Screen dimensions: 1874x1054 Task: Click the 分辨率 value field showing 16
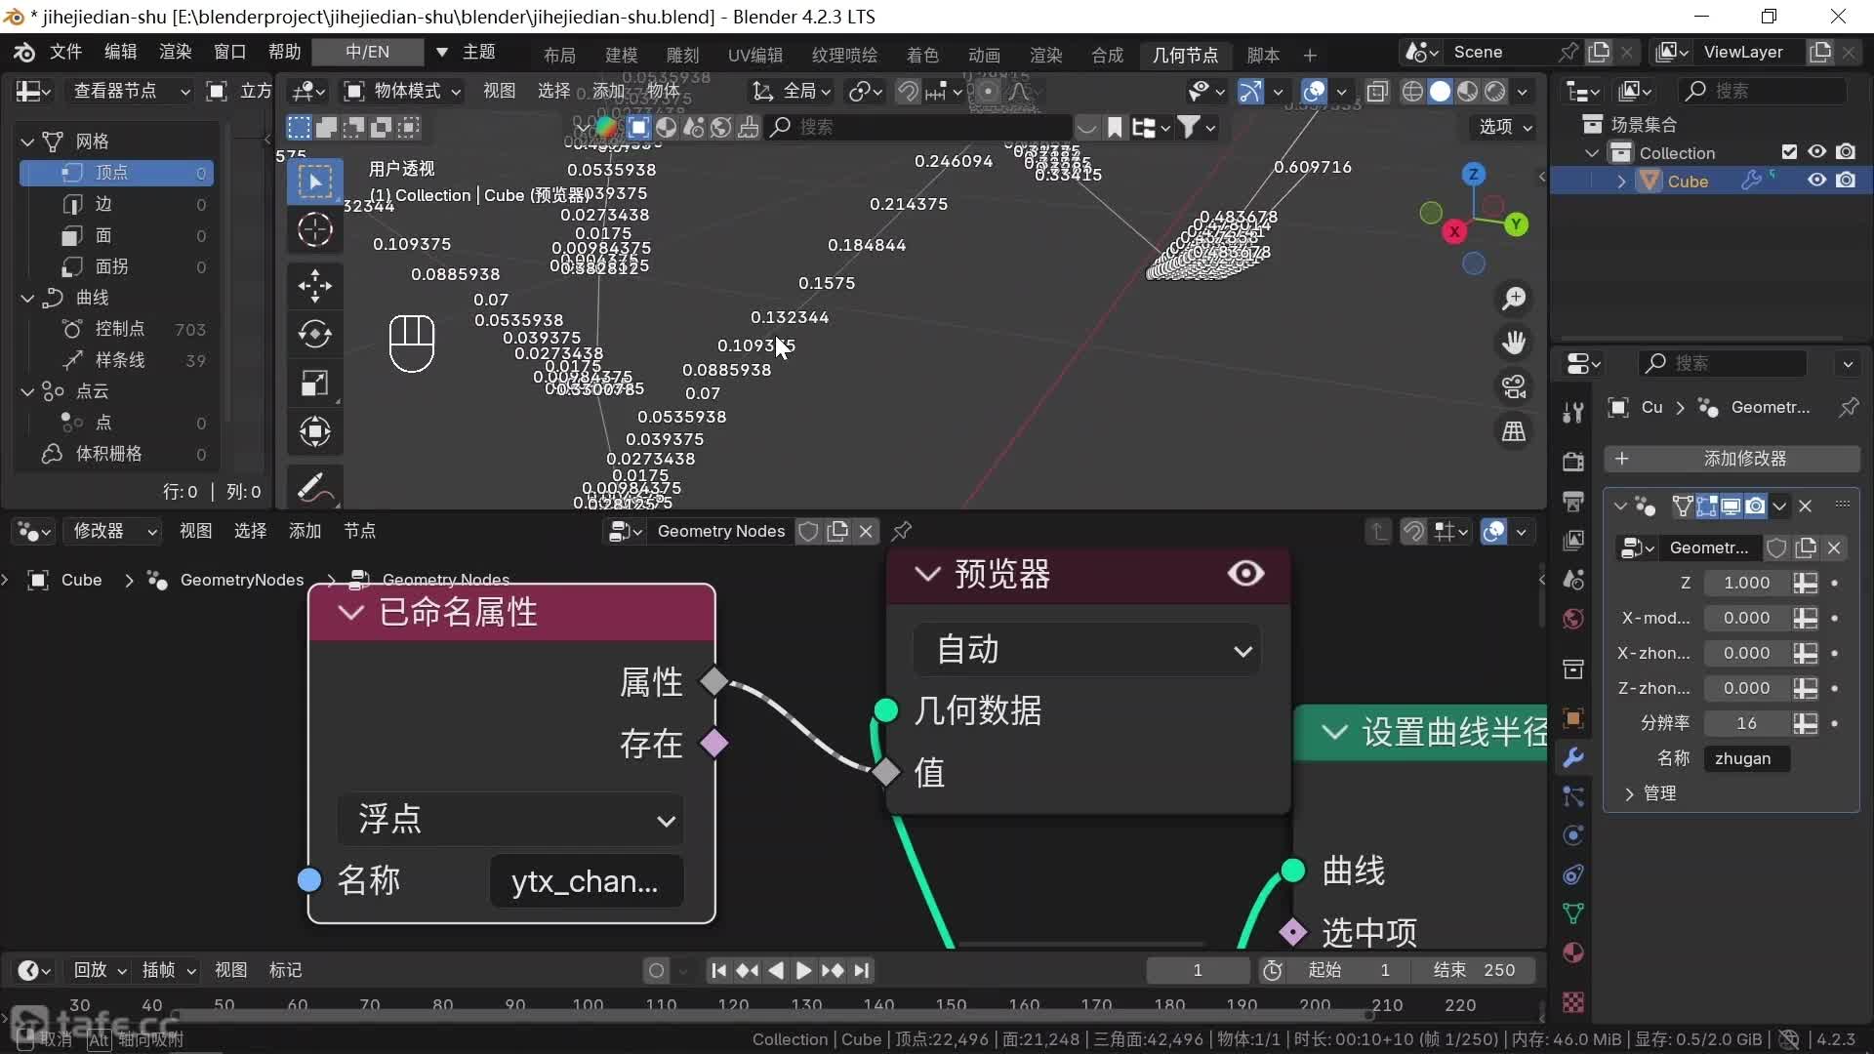[1746, 723]
